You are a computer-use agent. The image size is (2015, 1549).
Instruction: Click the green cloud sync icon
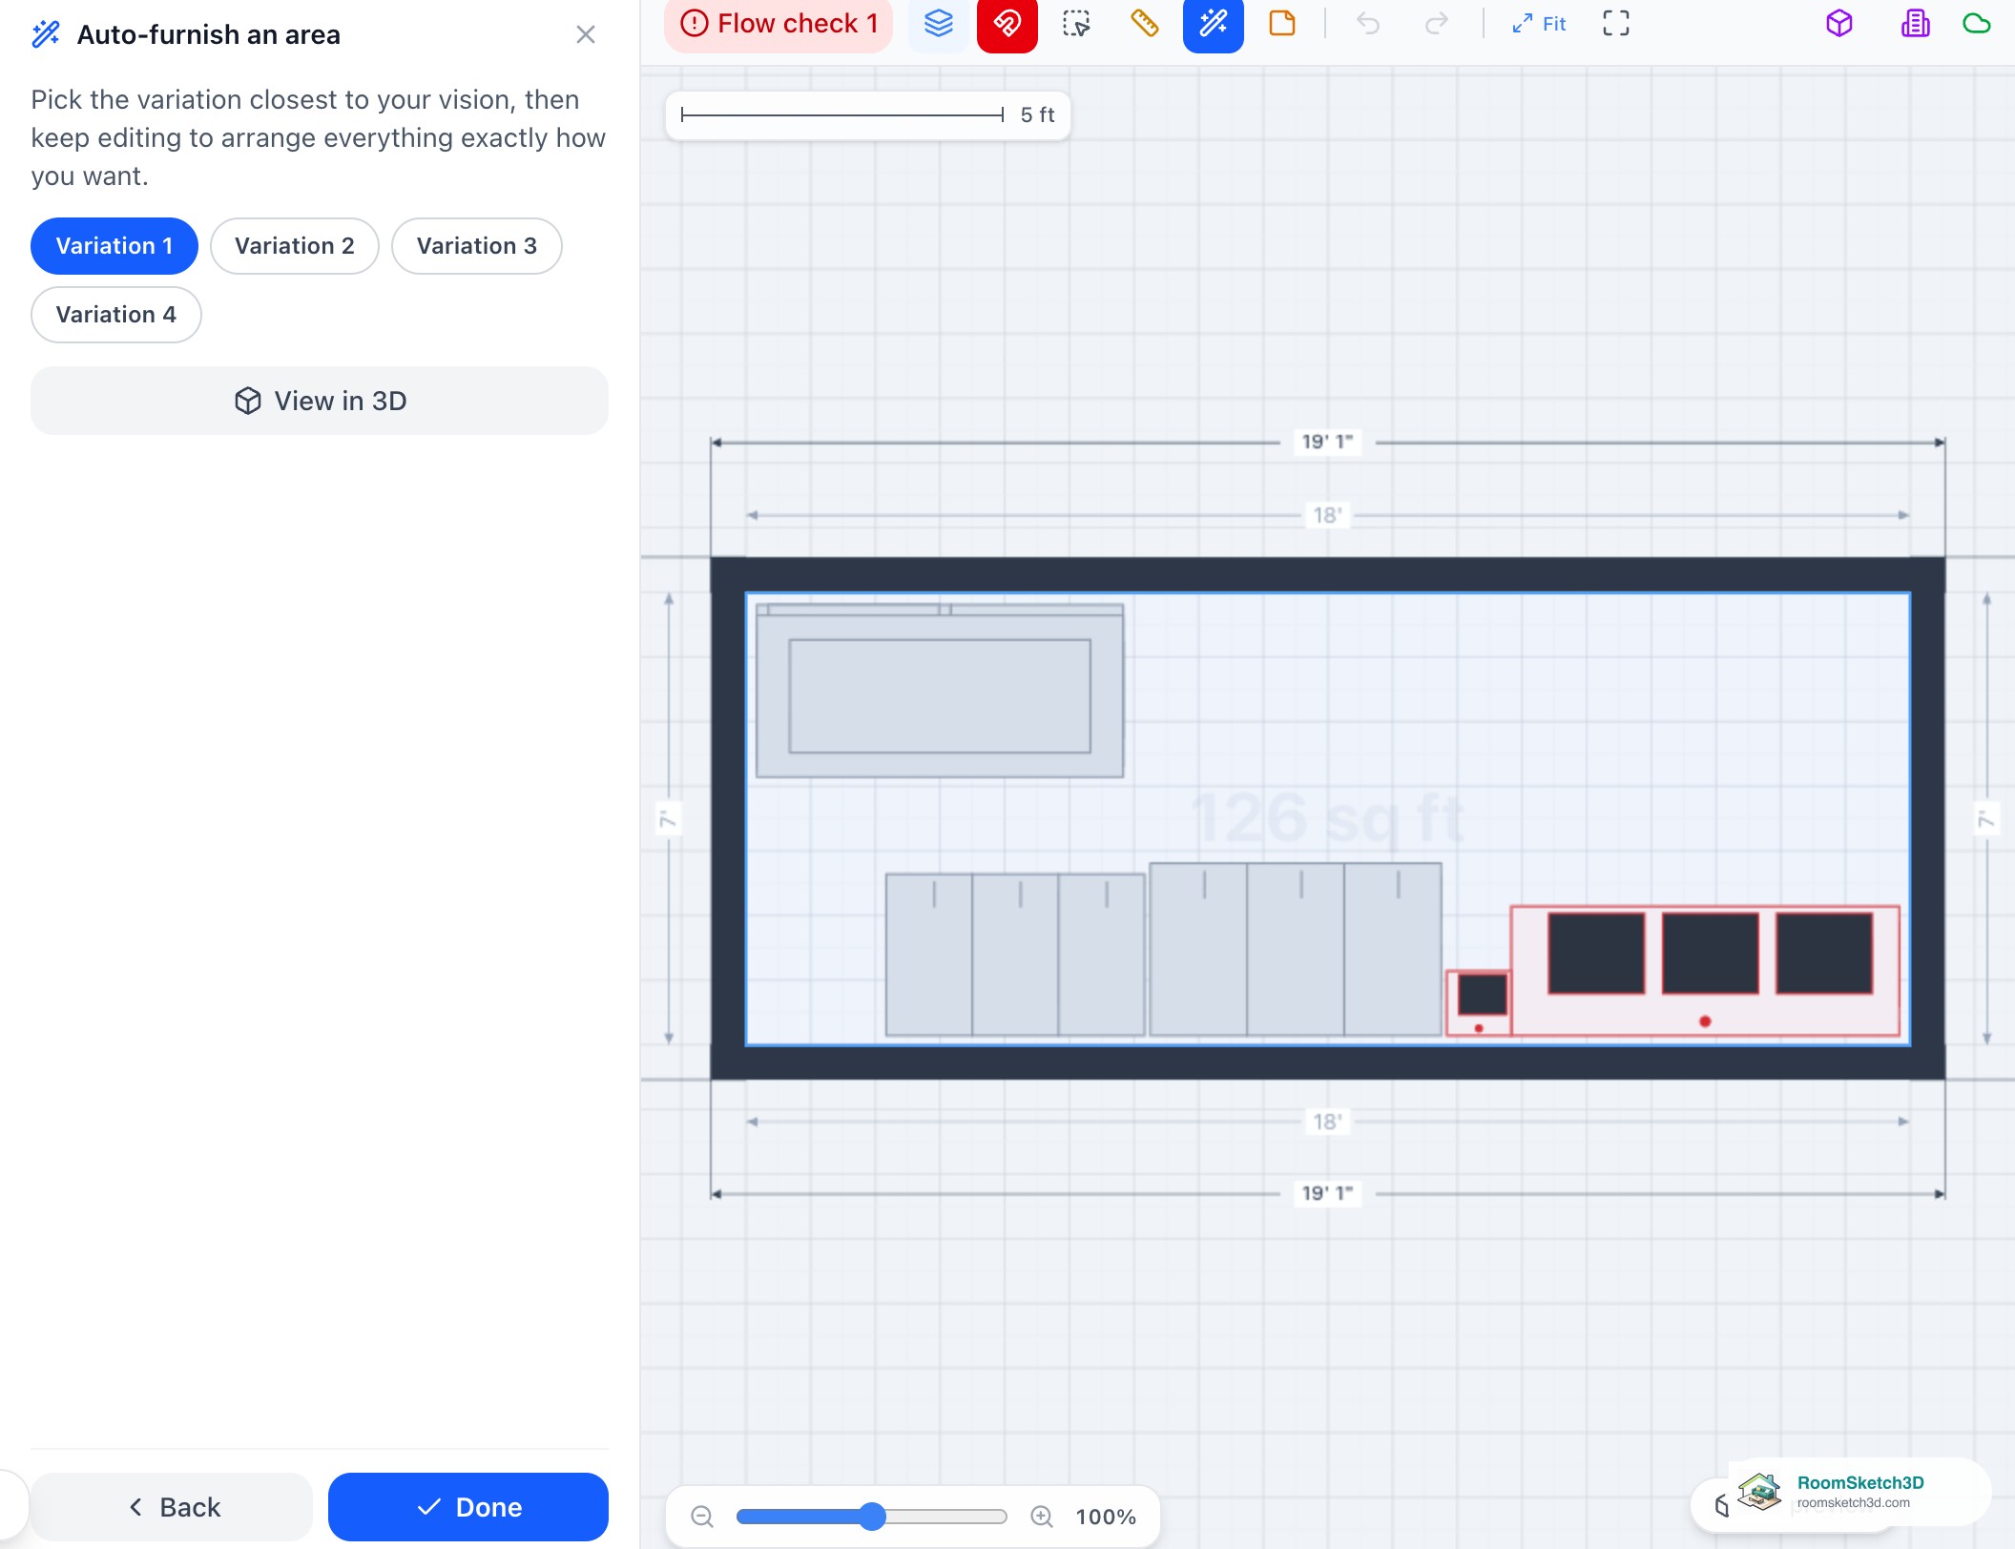click(x=1977, y=24)
